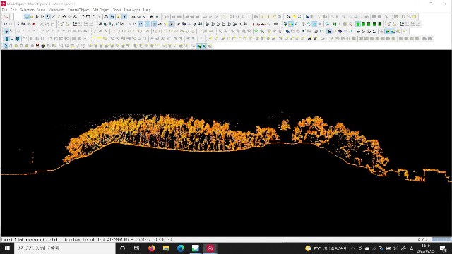452x254 pixels.
Task: Click the red X delete icon beside undo
Action: (x=34, y=24)
